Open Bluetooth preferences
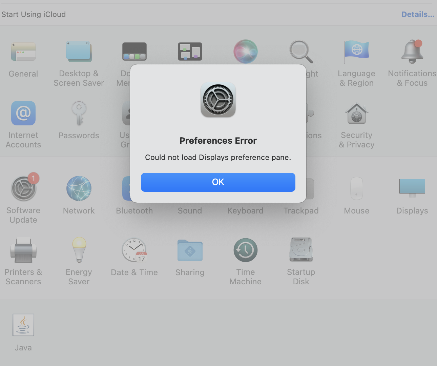 tap(126, 188)
